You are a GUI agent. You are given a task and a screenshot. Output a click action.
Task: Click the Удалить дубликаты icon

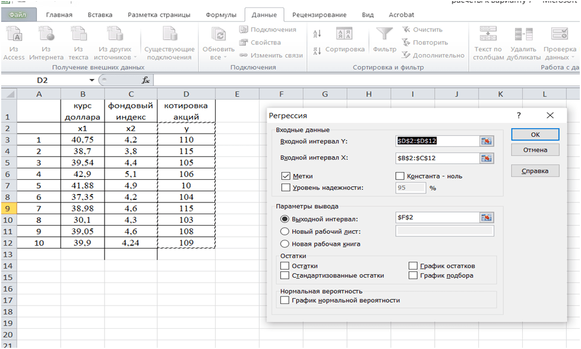coord(523,34)
